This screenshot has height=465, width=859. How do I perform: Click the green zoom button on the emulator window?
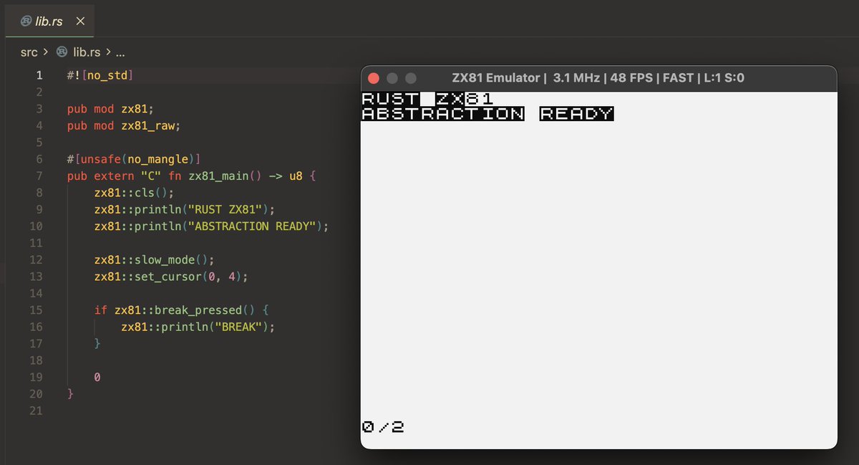[x=409, y=78]
